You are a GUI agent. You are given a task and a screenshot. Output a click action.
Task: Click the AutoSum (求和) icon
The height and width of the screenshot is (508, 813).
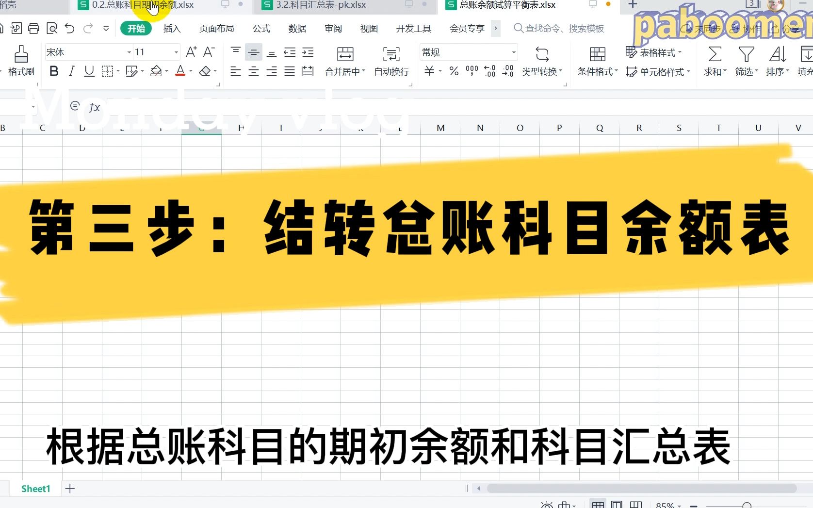tap(715, 54)
